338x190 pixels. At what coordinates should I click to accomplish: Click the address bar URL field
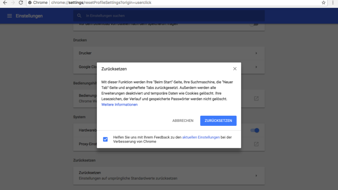176,3
